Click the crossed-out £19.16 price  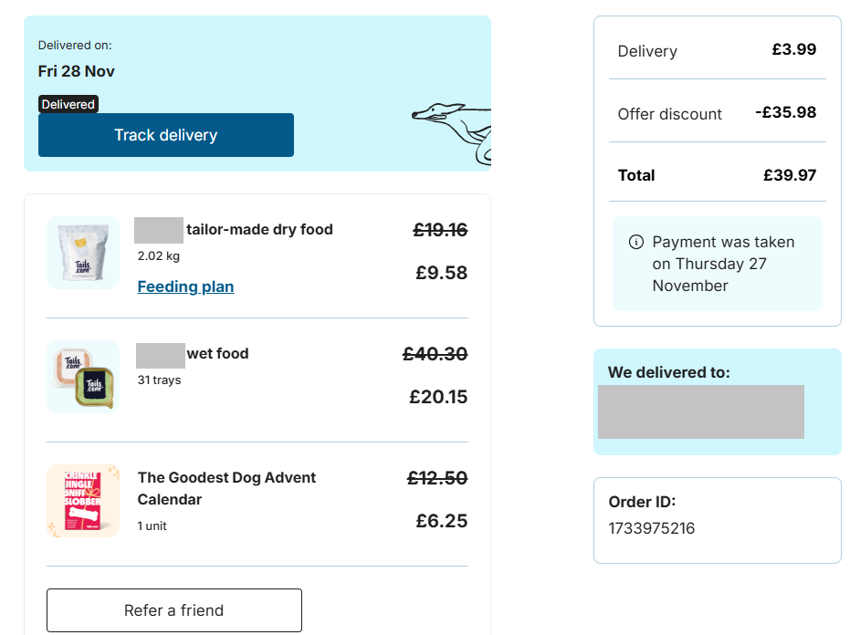(440, 231)
